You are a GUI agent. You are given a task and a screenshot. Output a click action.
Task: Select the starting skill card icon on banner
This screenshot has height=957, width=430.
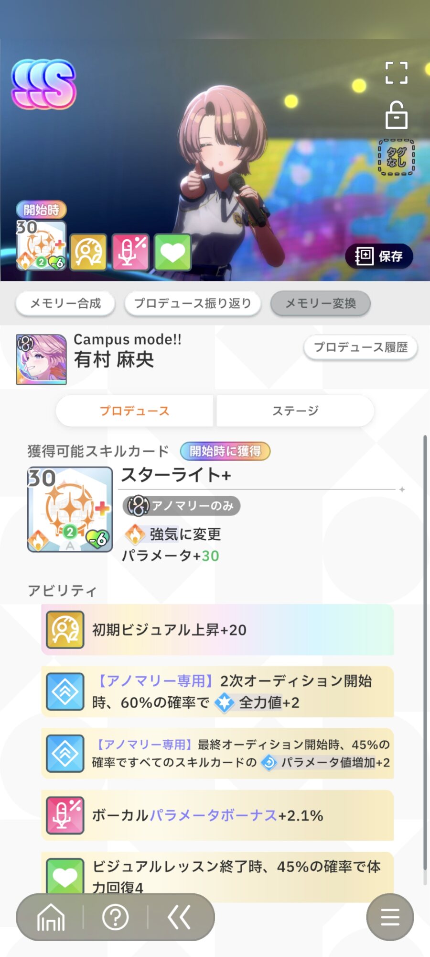(x=41, y=245)
